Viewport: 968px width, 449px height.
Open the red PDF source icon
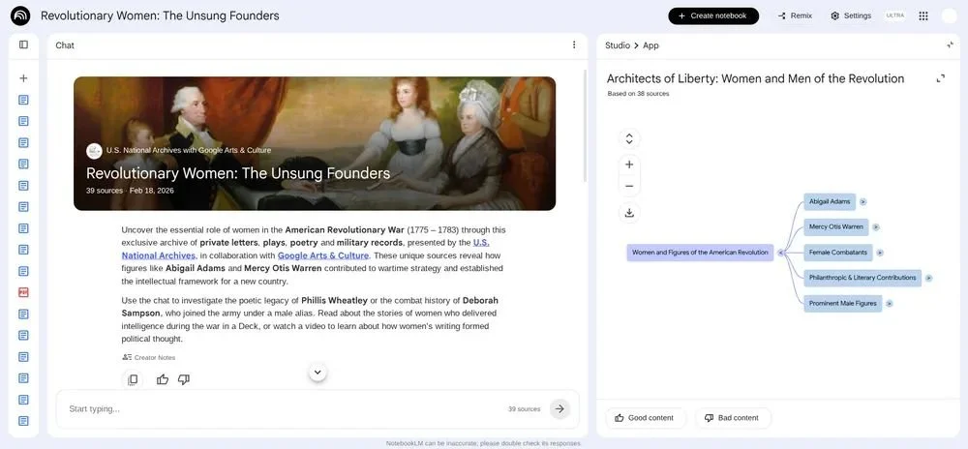click(23, 292)
